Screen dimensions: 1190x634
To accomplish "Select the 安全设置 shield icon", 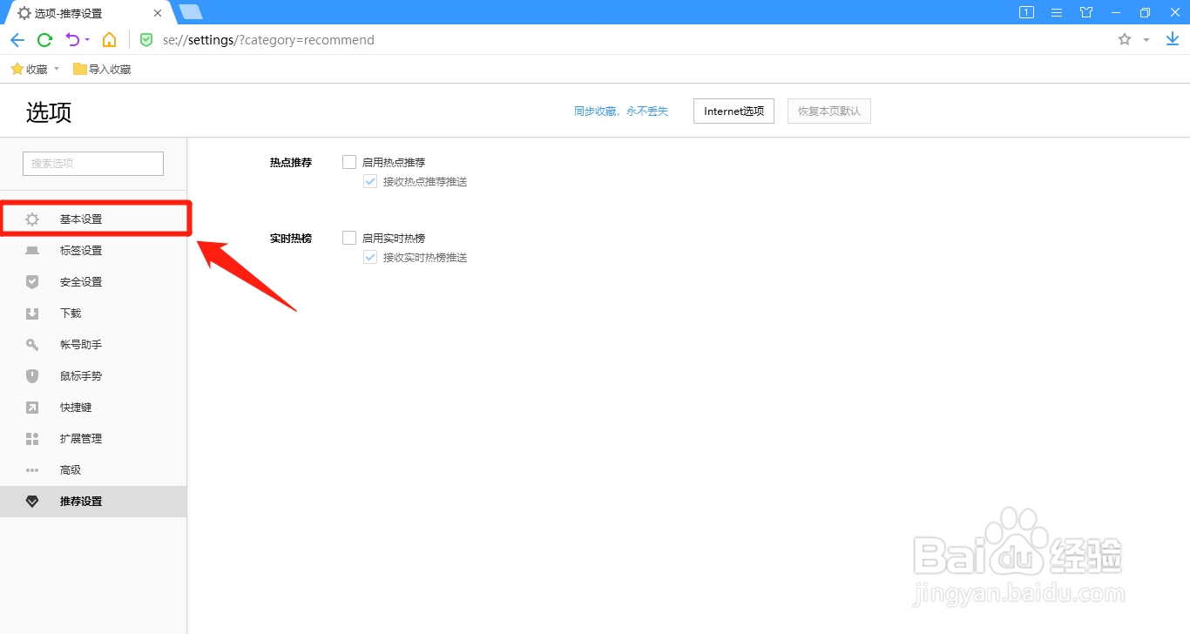I will [31, 281].
